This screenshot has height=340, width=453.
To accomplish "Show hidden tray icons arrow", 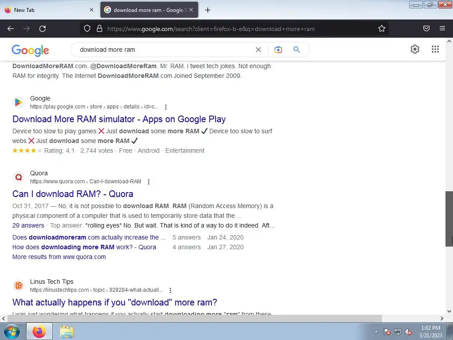I will tap(376, 332).
